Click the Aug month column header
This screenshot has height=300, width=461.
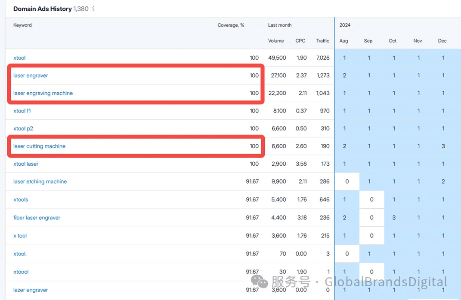[343, 41]
